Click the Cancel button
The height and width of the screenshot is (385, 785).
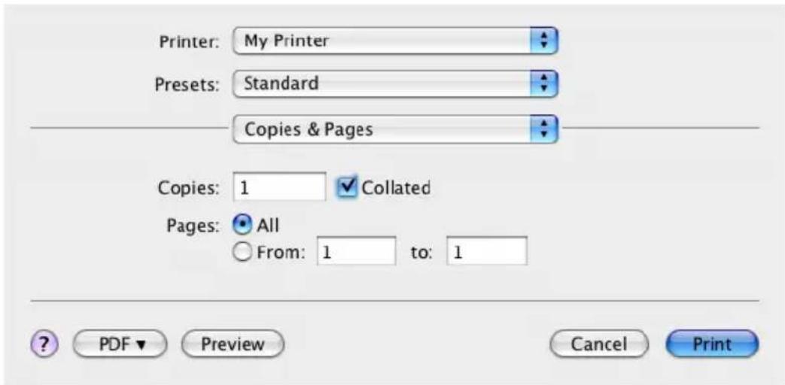tap(598, 344)
